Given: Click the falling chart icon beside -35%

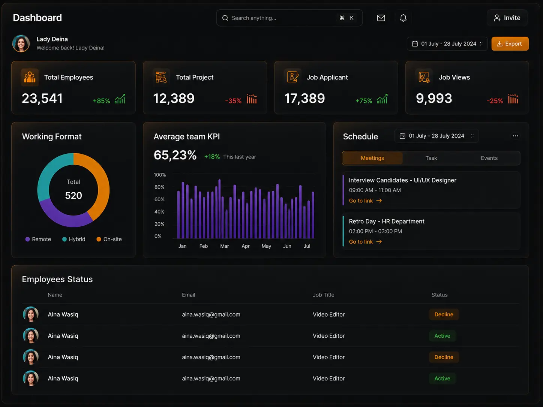Looking at the screenshot, I should click(252, 99).
